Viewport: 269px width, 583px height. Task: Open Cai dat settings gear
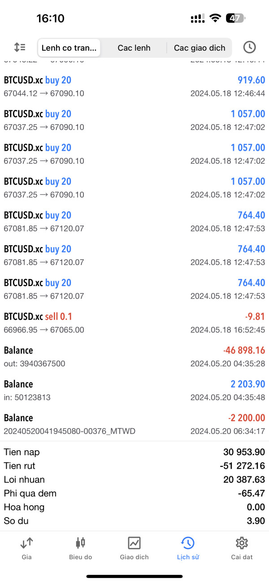pos(242,548)
